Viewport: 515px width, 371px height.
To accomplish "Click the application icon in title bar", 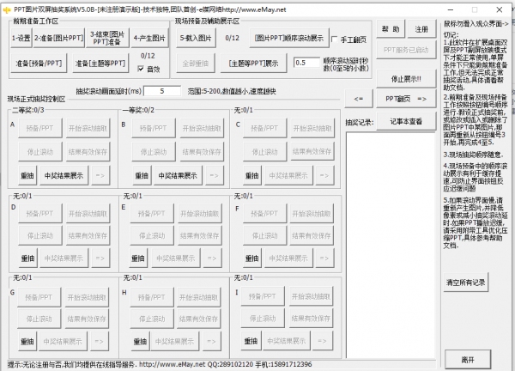I will (7, 9).
